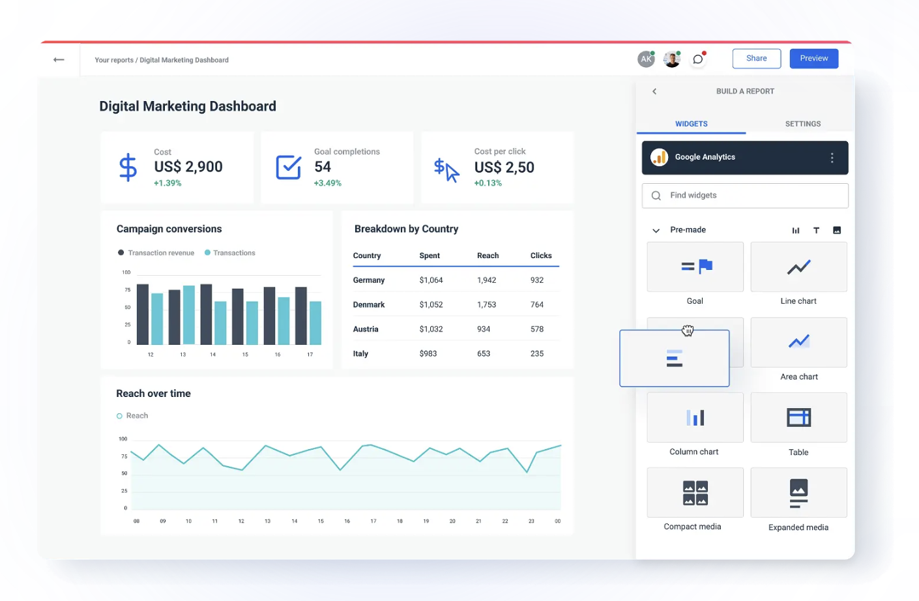Open Google Analytics three-dot options menu
Image resolution: width=919 pixels, height=601 pixels.
[x=832, y=158]
